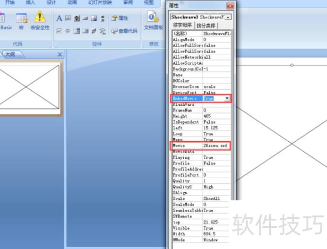Switch to the 开始 ribbon tab
The image size is (327, 249).
[9, 2]
